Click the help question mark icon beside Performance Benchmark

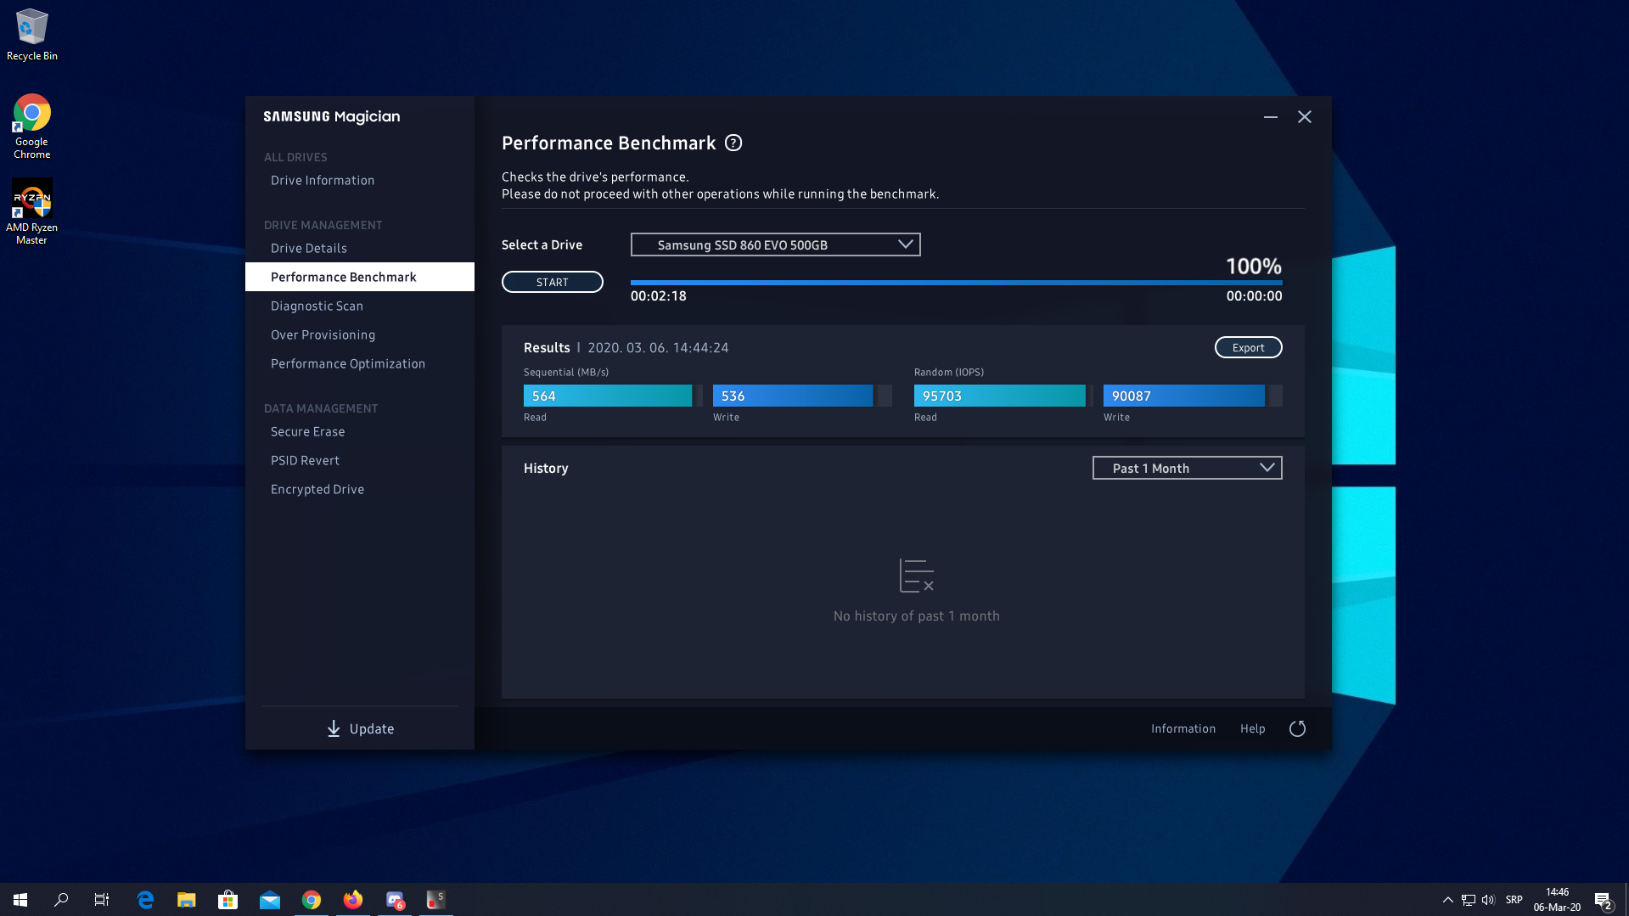733,143
